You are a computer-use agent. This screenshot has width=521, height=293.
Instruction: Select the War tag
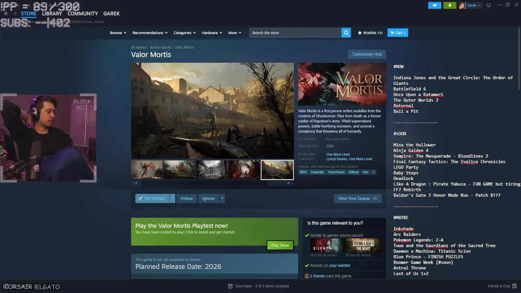366,172
